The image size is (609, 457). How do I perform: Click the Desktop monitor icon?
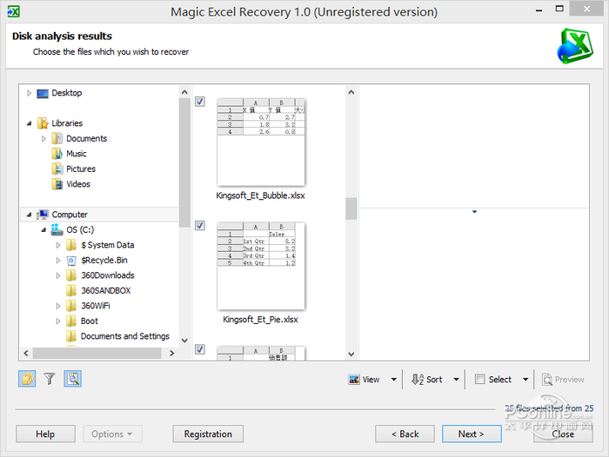43,94
